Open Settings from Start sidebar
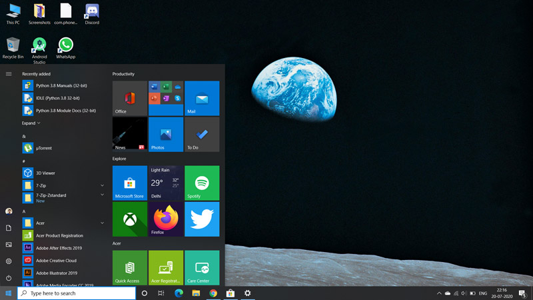 [x=9, y=261]
